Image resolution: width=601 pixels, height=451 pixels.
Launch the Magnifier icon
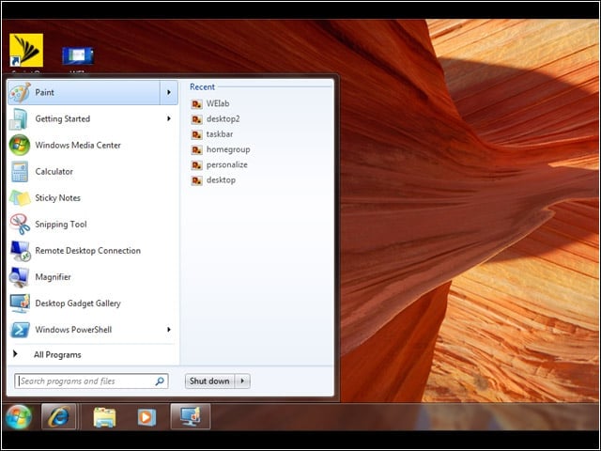(20, 277)
